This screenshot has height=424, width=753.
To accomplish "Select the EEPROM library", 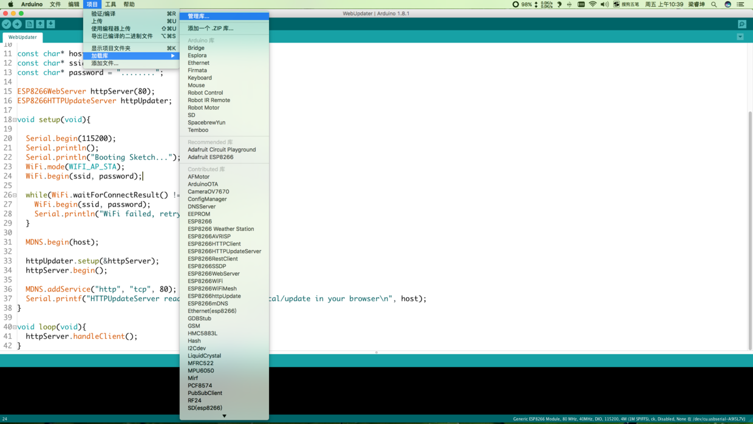I will click(224, 214).
